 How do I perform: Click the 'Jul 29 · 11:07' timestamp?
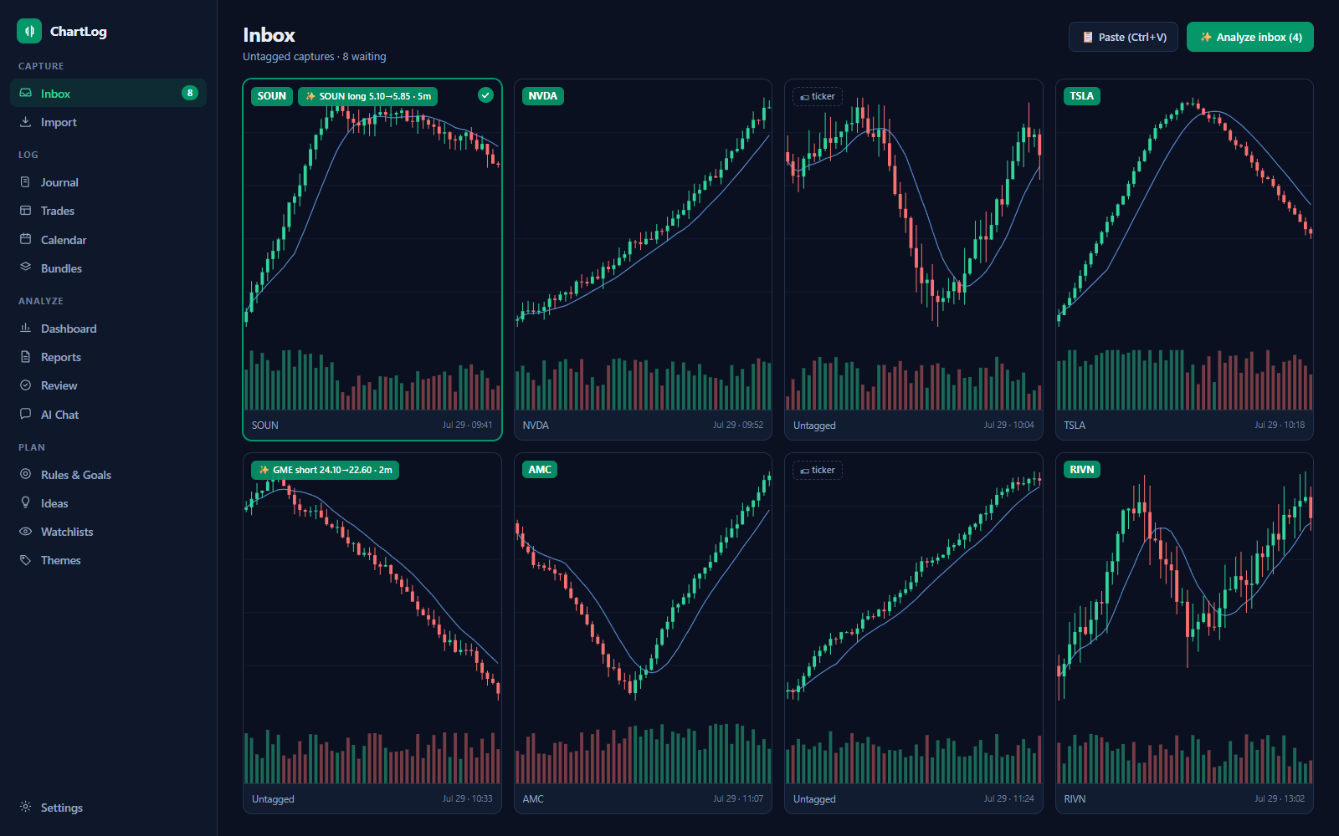pyautogui.click(x=738, y=798)
